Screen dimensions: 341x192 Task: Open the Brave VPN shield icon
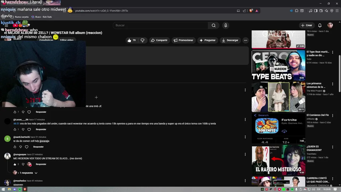[332, 11]
